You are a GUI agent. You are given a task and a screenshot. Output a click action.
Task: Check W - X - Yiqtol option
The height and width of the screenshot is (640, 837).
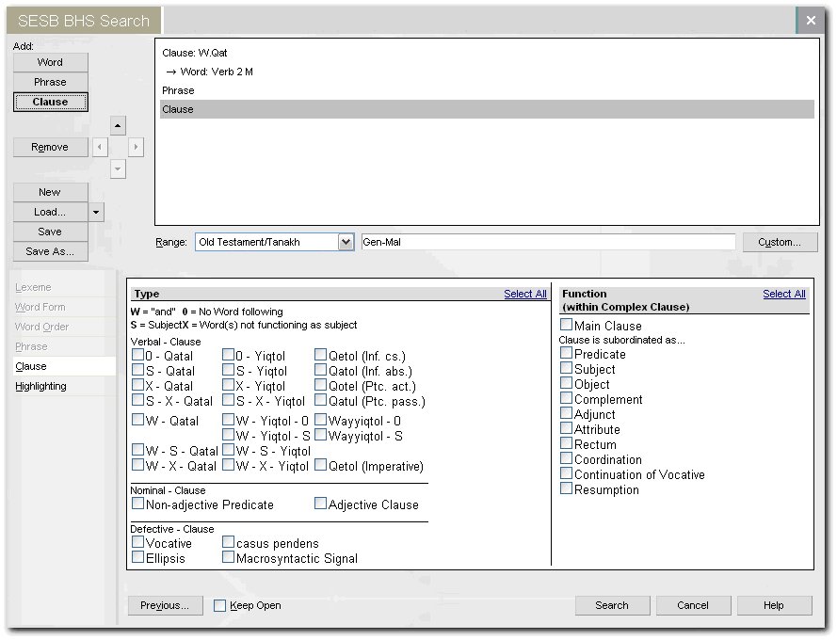coord(229,465)
